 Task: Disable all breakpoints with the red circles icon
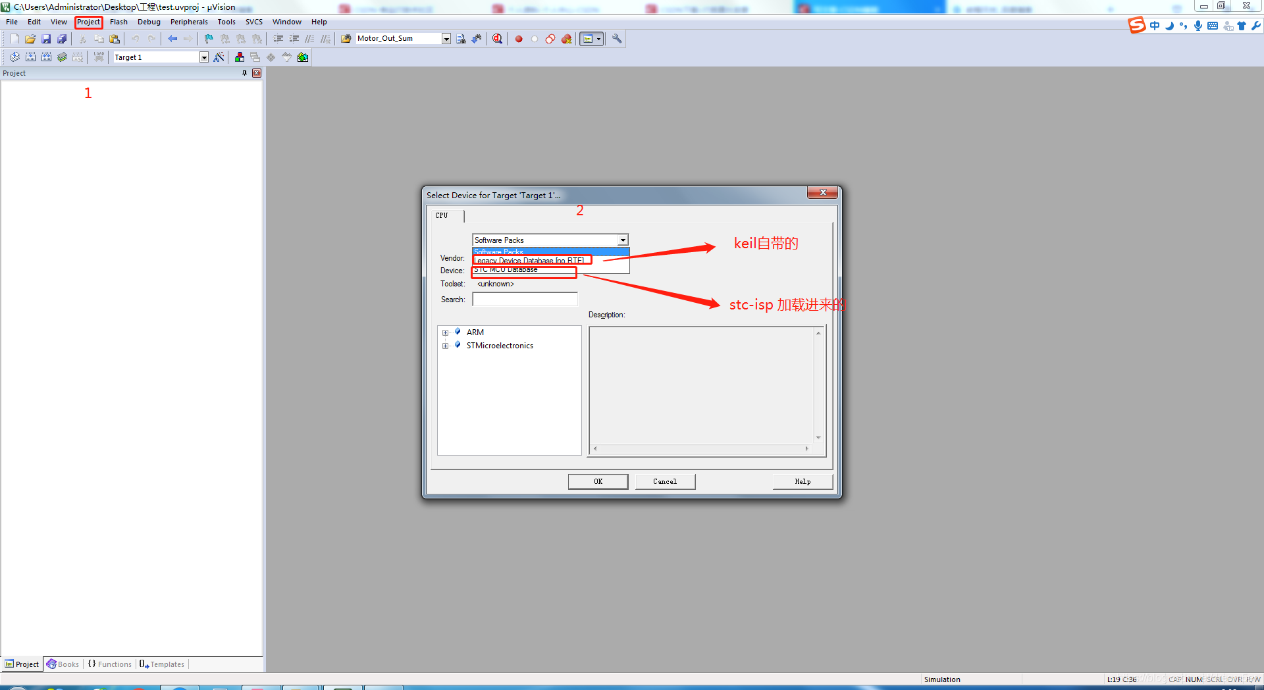tap(550, 39)
